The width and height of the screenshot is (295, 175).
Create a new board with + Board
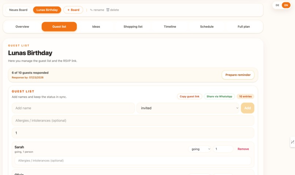(73, 10)
